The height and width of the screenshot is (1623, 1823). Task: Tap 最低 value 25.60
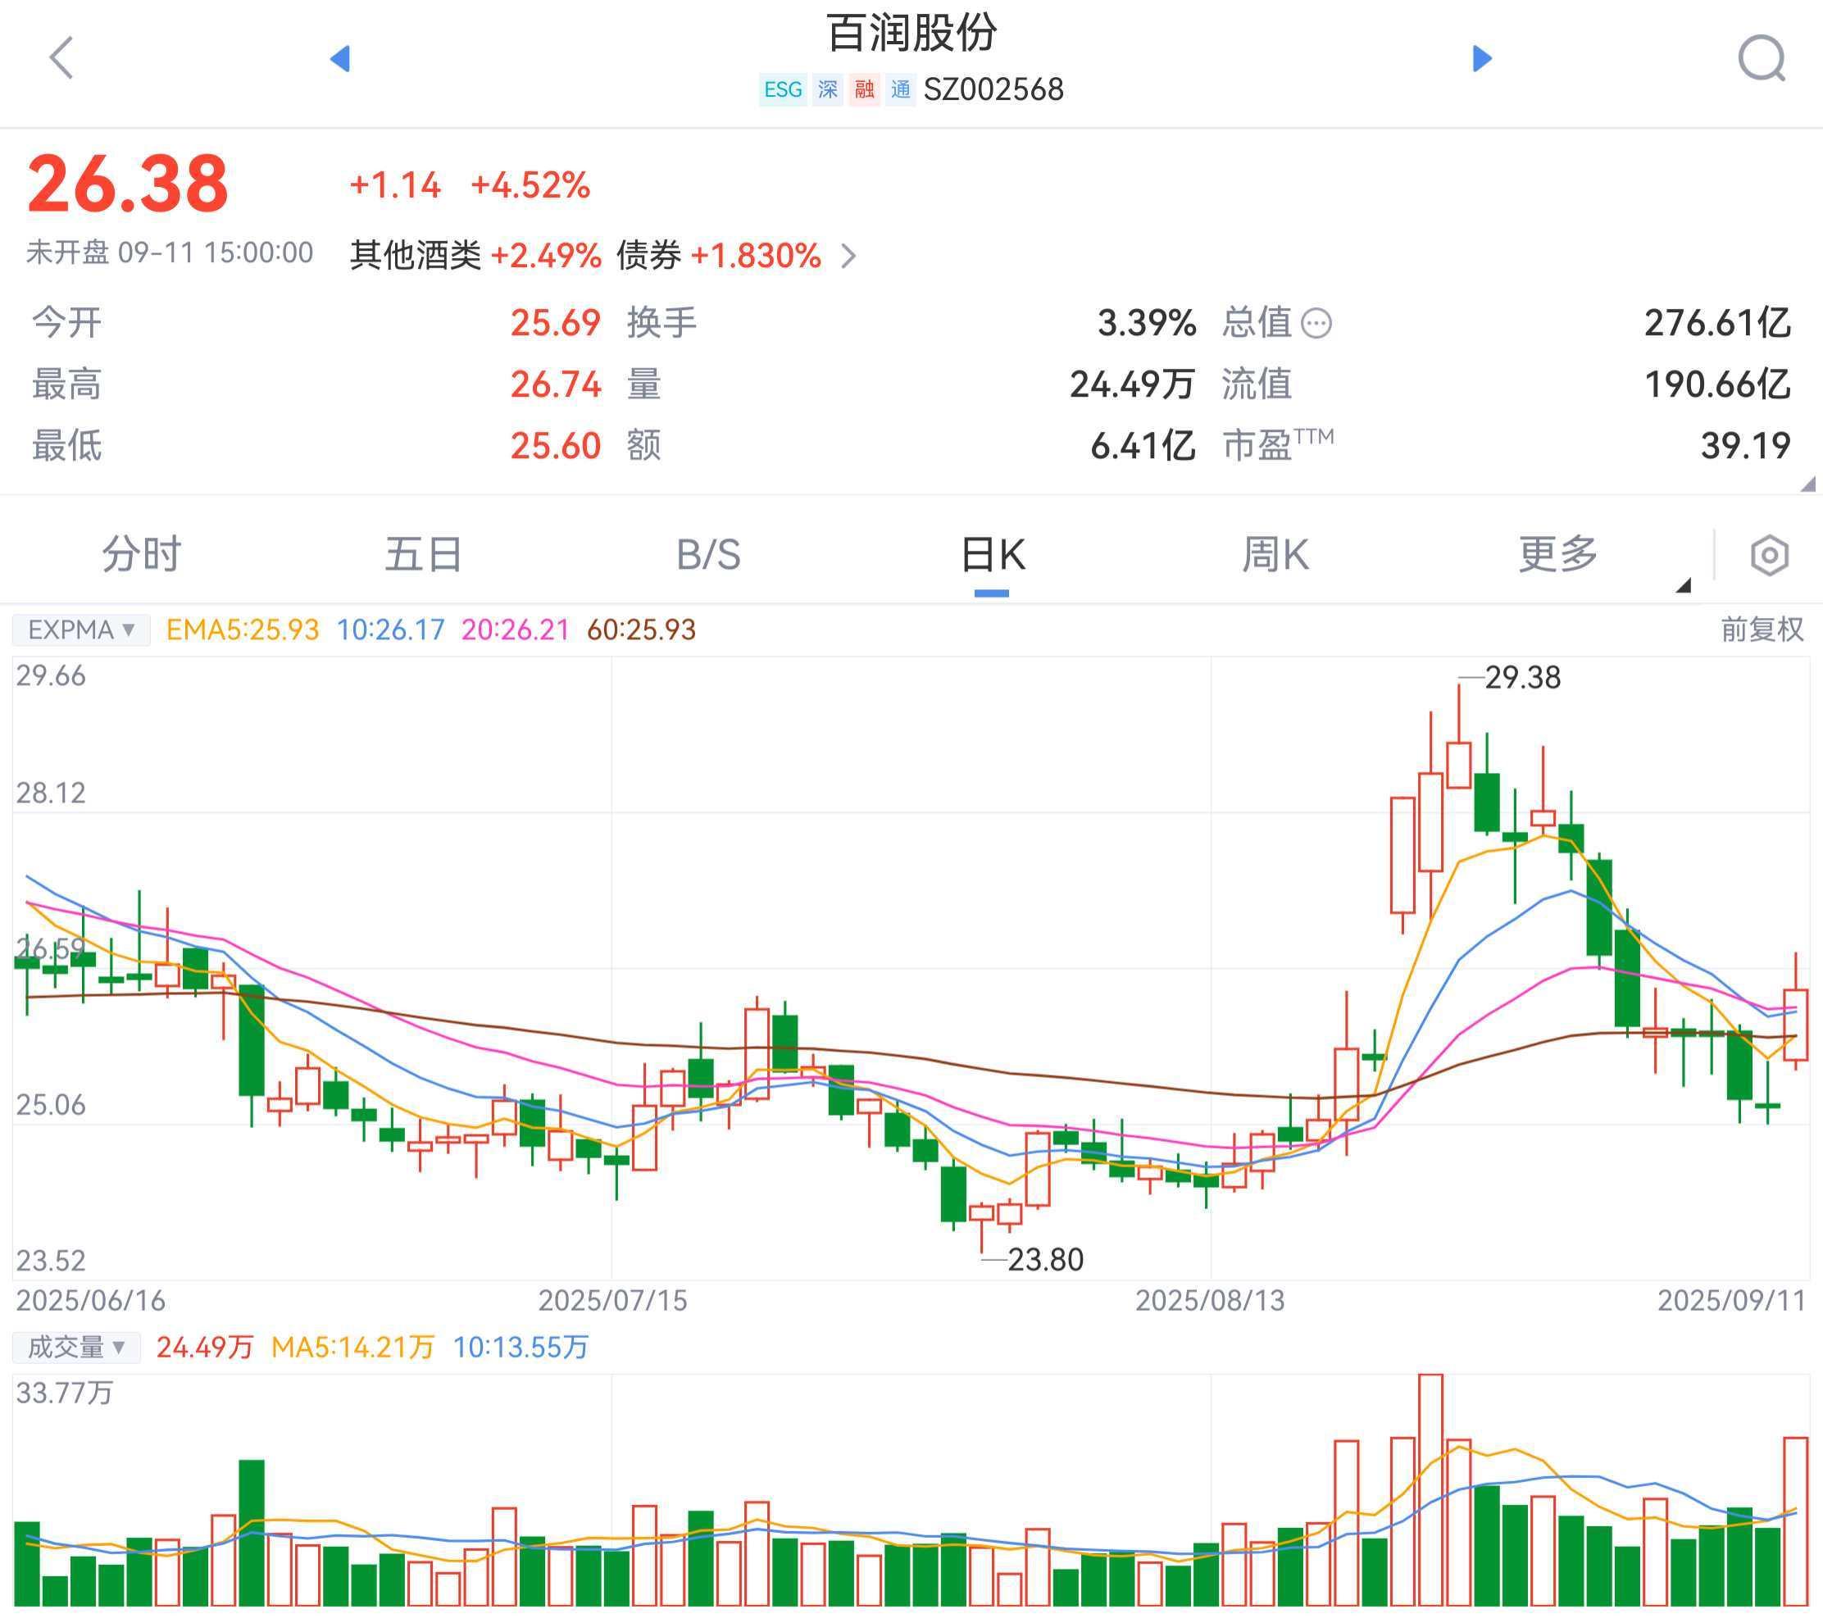tap(556, 446)
